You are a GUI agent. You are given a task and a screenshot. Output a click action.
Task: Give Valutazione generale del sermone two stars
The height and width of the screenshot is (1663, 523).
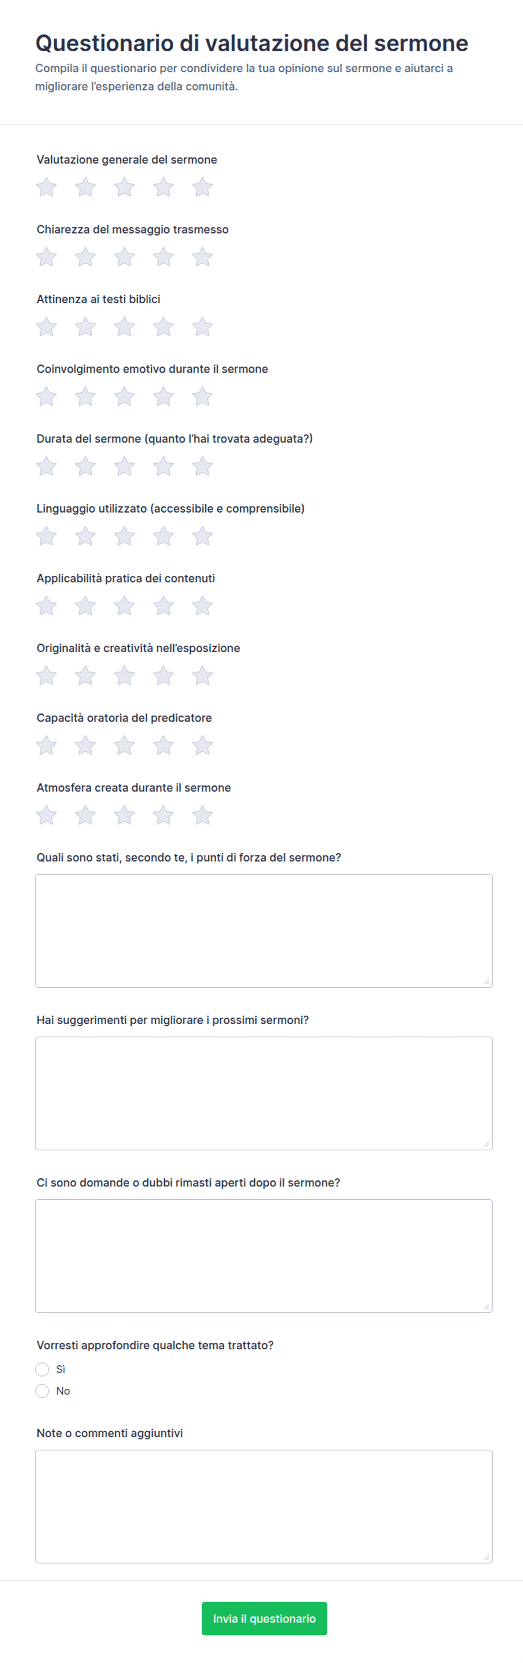[85, 187]
